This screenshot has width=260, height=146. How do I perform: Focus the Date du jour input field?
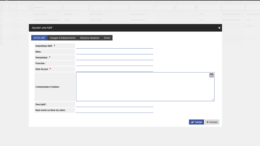tap(115, 69)
